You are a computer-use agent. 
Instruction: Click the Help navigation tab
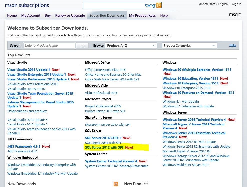(164, 15)
